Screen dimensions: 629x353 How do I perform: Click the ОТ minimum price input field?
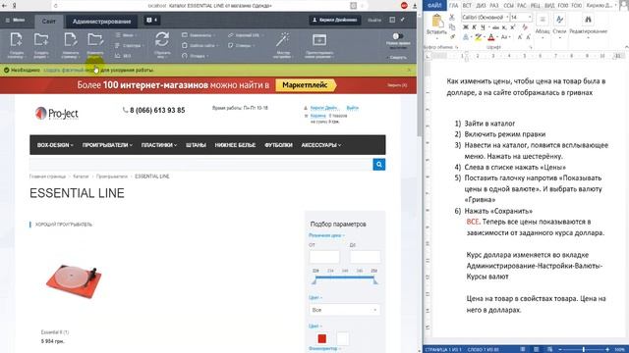(x=324, y=257)
